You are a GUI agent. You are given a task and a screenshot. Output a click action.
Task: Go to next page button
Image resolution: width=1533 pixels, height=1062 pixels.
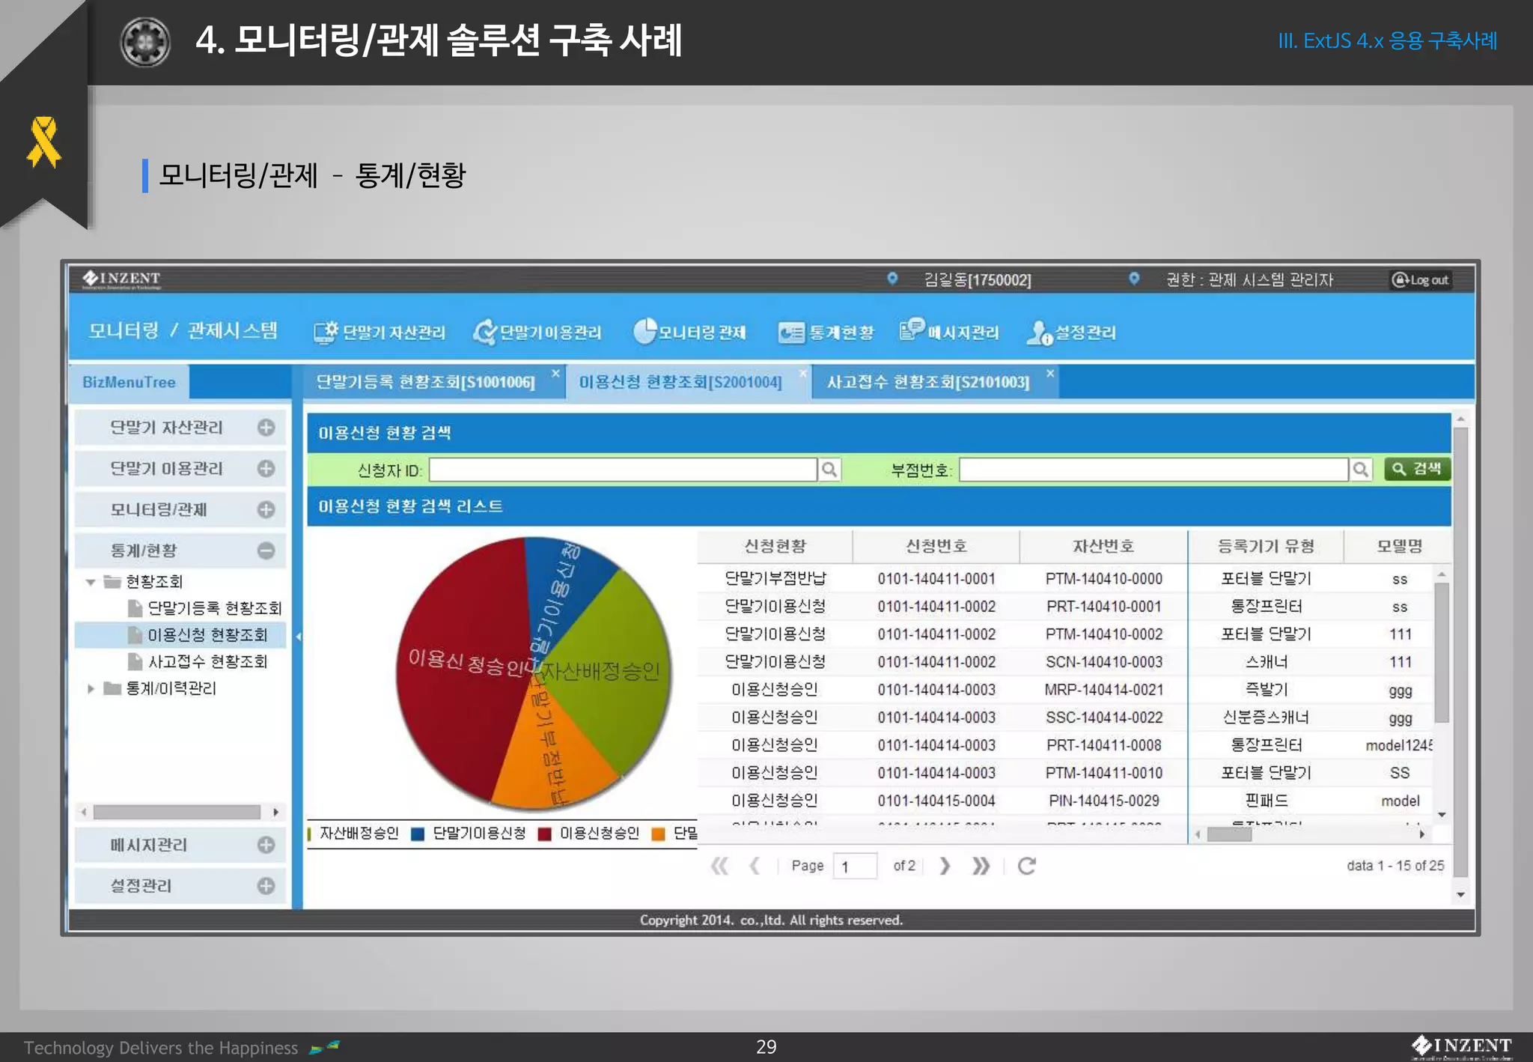(x=945, y=866)
